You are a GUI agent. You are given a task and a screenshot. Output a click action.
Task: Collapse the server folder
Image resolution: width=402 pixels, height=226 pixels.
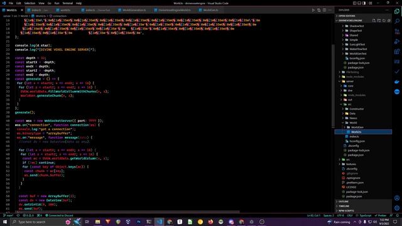[x=363, y=82]
